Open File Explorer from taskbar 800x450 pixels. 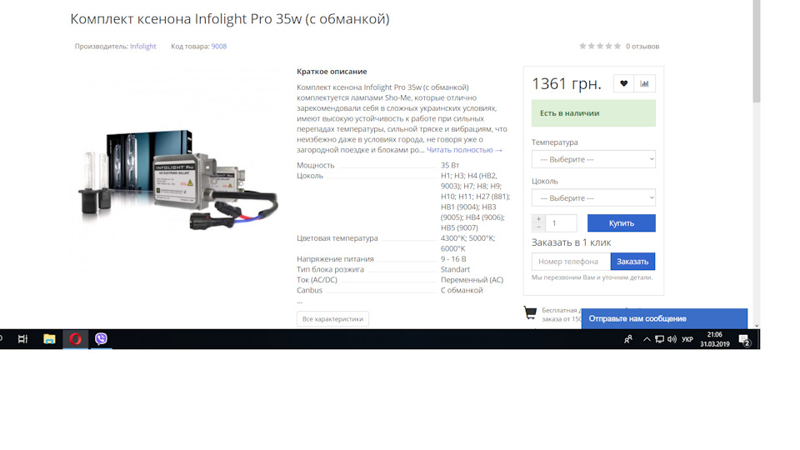click(x=49, y=339)
